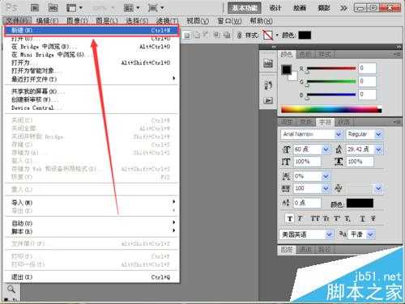Open the 平滑 anti-aliasing dropdown
The width and height of the screenshot is (405, 304).
tap(370, 234)
